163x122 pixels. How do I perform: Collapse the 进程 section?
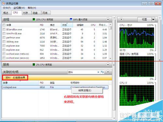coord(108,19)
